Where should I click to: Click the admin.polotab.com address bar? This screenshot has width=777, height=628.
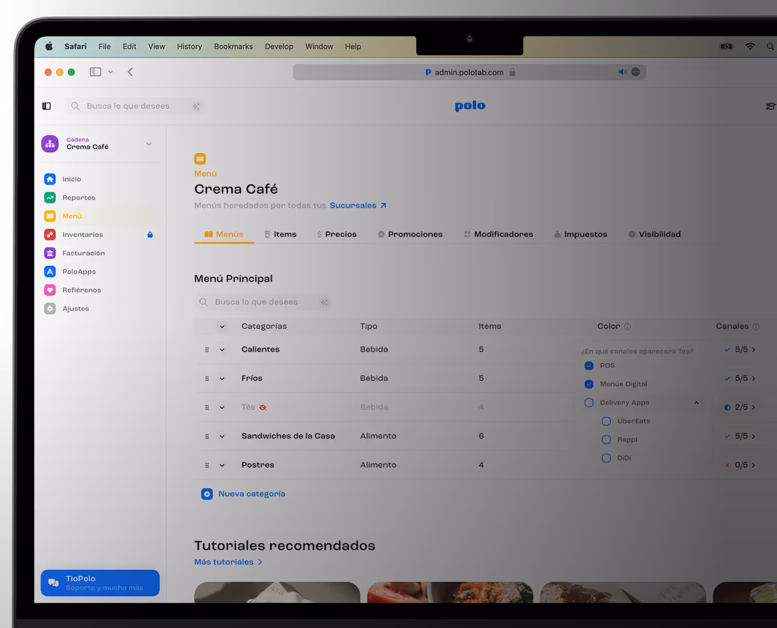[470, 72]
